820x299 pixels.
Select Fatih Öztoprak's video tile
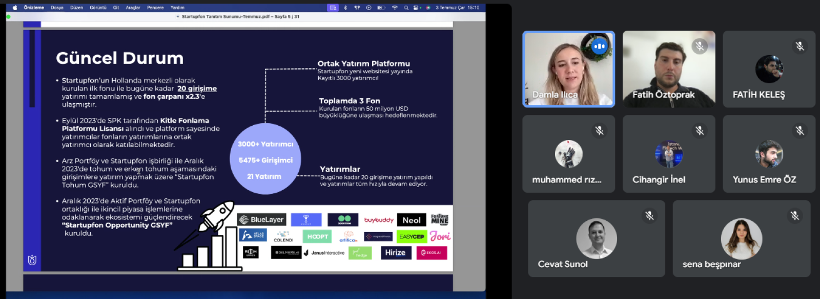(669, 69)
